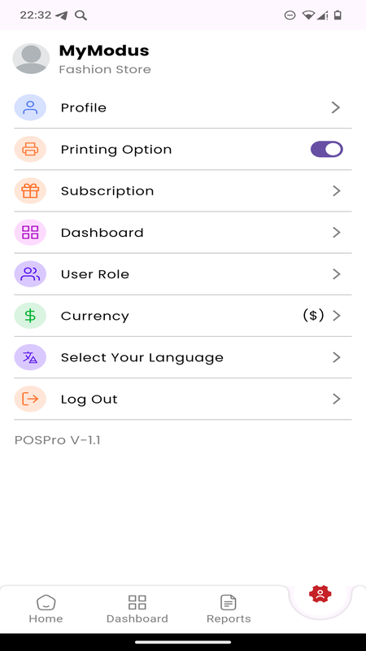Switch to the Reports tab
This screenshot has width=366, height=651.
[229, 609]
